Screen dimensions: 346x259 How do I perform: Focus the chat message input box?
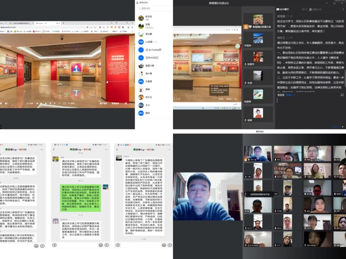[x=310, y=110]
